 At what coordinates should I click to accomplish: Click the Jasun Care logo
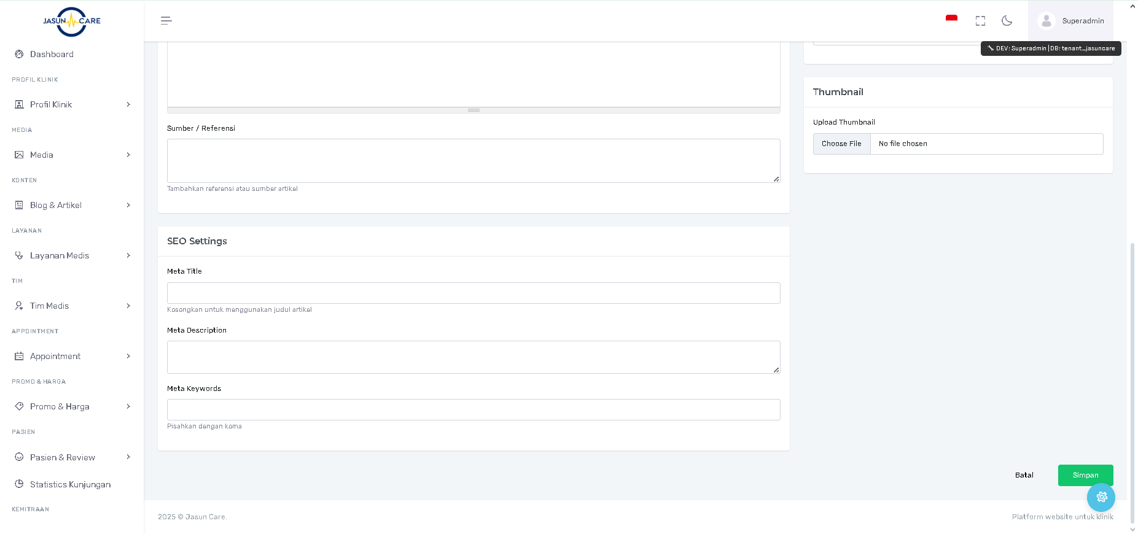72,21
